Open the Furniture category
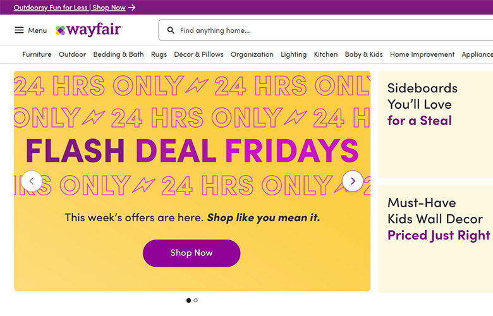Image resolution: width=493 pixels, height=316 pixels. [x=37, y=54]
